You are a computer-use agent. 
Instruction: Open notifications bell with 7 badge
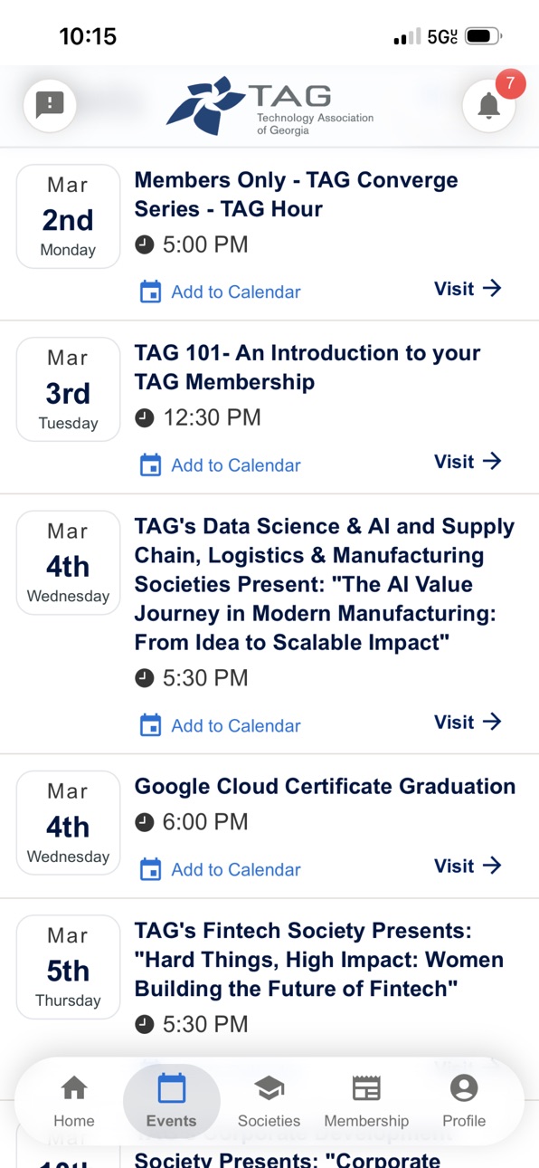point(489,105)
